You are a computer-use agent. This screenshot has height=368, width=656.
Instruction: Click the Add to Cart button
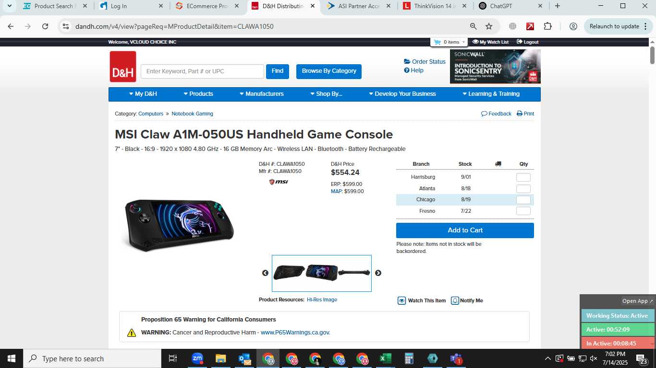[x=465, y=230]
